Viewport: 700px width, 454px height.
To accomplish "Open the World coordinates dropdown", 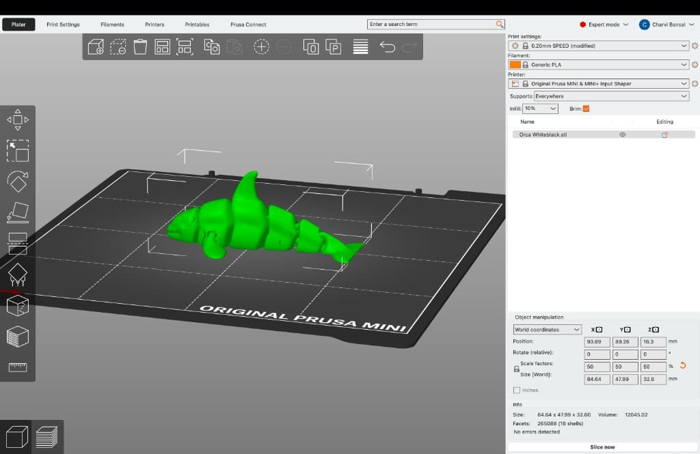I will point(547,330).
